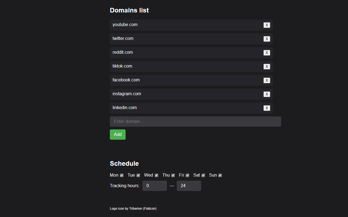Remove youtube.com from the domains list
Screen dimensions: 348x217
(x=267, y=25)
